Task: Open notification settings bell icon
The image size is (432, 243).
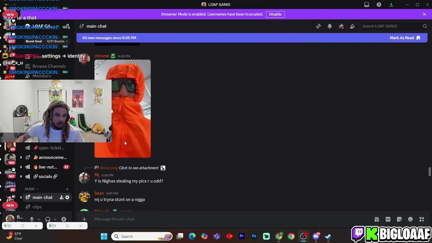Action: coord(330,26)
